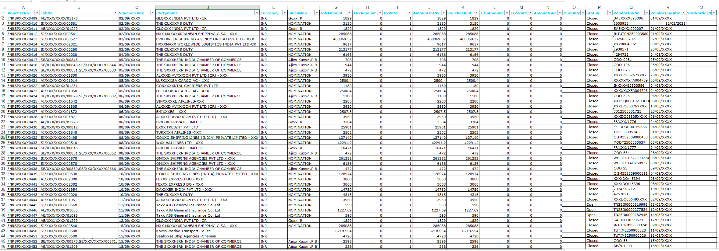Open the VoucherNo filter dropdown
The width and height of the screenshot is (719, 251).
[x=37, y=13]
